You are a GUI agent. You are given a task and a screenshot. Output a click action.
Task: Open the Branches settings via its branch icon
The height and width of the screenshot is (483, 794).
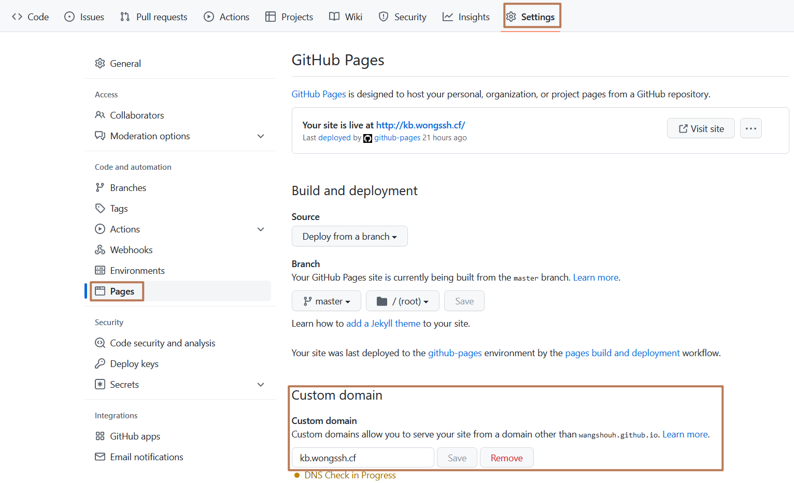coord(100,187)
